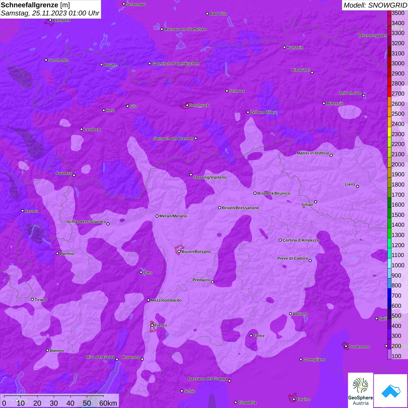Click the Zell am See marker dot

363,96
